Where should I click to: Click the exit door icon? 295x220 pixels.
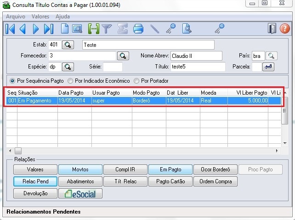tap(272, 29)
